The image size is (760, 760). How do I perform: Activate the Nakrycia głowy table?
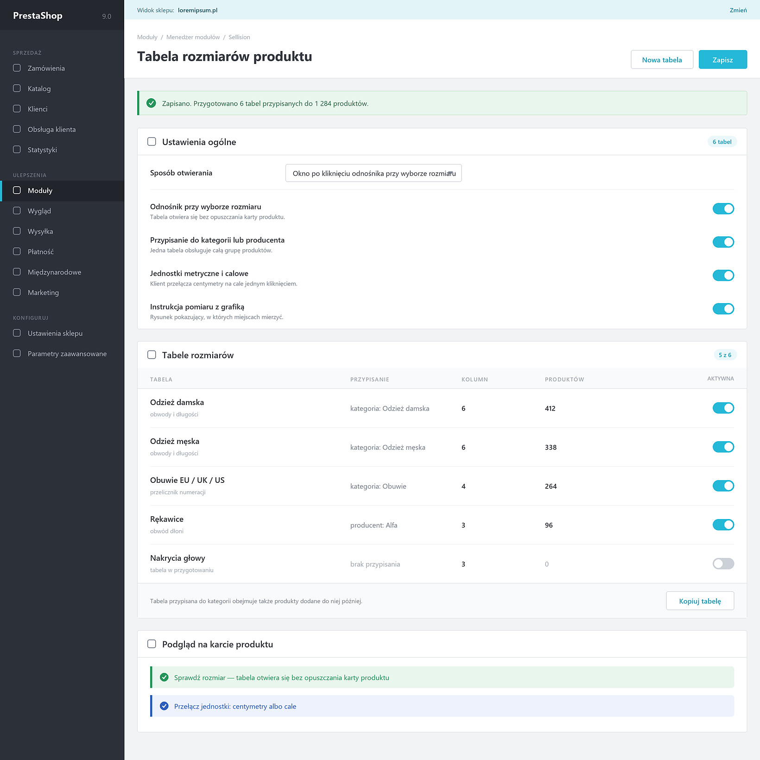pos(723,564)
